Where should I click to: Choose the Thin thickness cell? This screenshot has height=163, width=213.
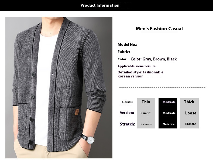[x=146, y=102]
